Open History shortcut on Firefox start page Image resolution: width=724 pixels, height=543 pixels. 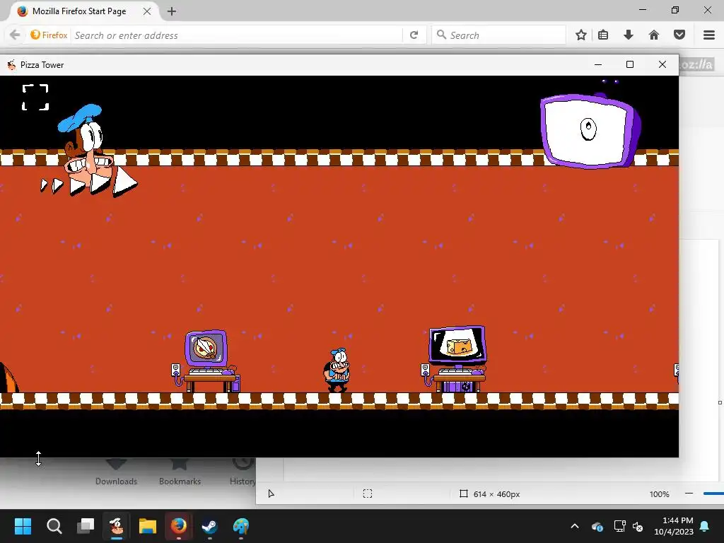tap(243, 472)
